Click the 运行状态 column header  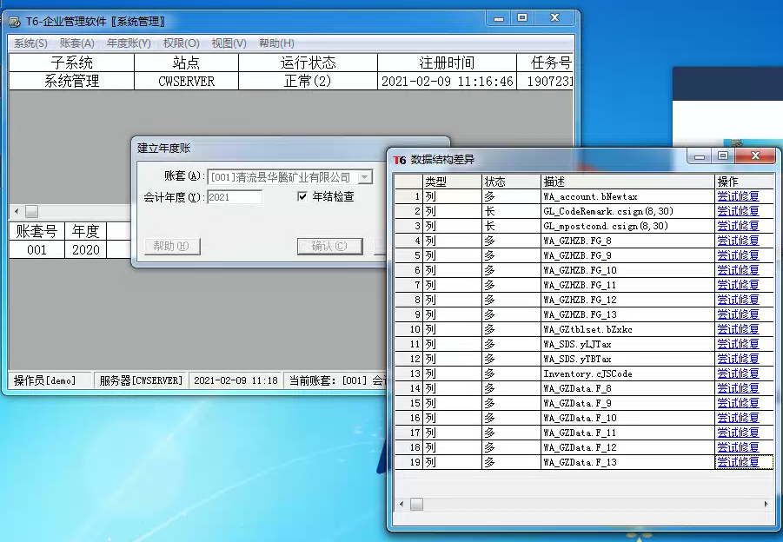(x=308, y=63)
